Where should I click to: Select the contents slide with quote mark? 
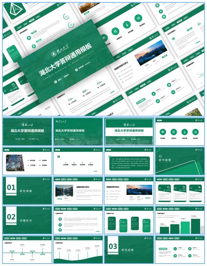coord(78,161)
